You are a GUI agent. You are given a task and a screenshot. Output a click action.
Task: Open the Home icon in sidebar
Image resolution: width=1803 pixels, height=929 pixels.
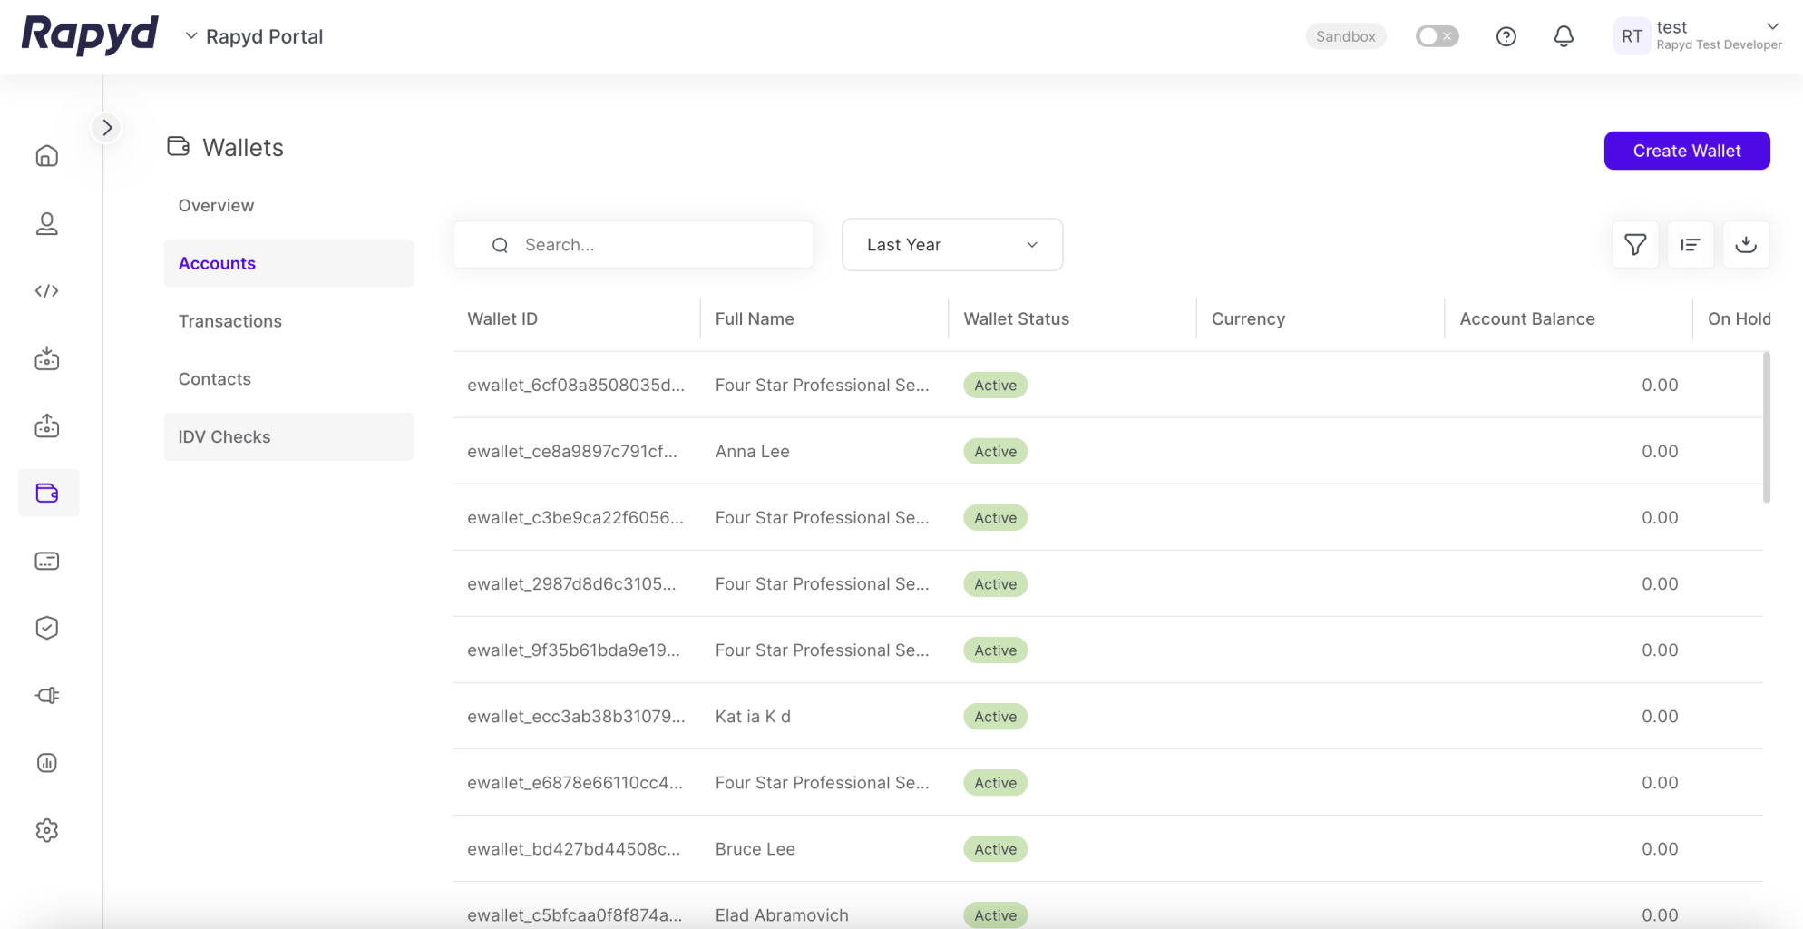tap(47, 156)
